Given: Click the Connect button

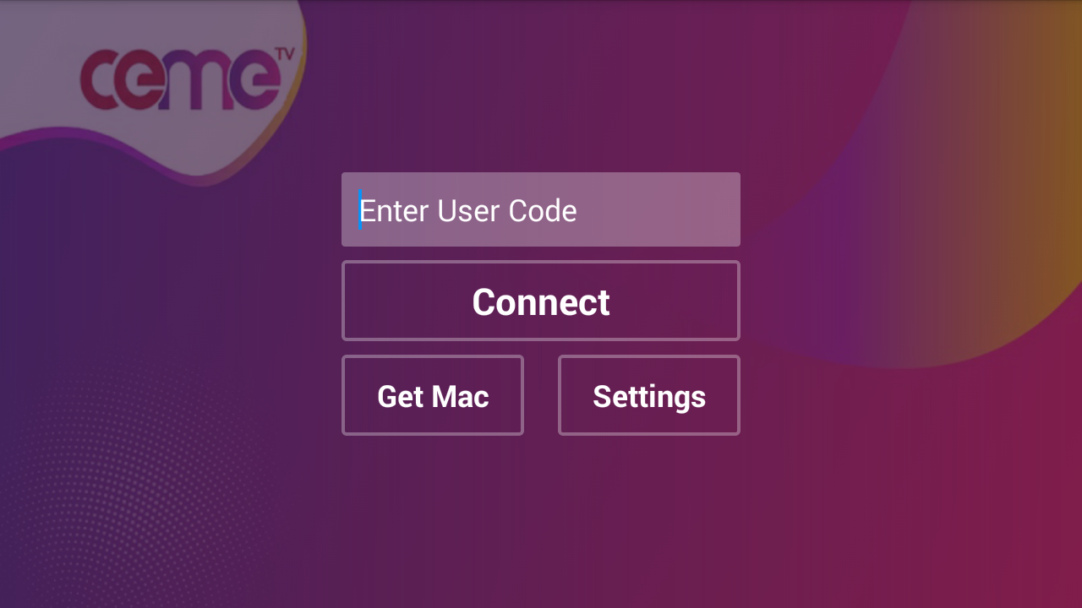Looking at the screenshot, I should pos(541,301).
